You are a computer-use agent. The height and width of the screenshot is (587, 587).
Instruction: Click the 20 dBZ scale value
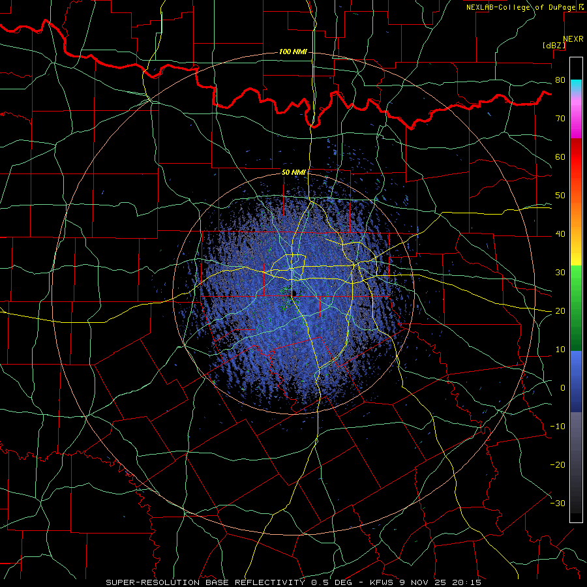pos(560,311)
